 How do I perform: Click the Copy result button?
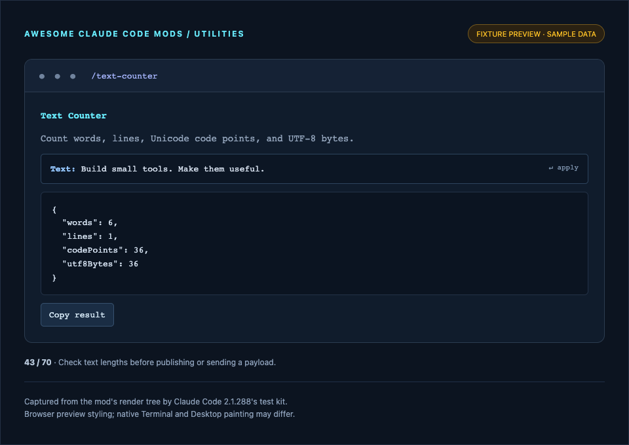[77, 315]
